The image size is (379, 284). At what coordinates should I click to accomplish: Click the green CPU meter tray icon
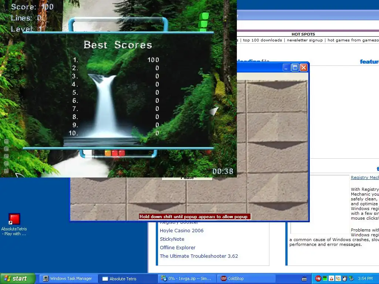point(325,279)
